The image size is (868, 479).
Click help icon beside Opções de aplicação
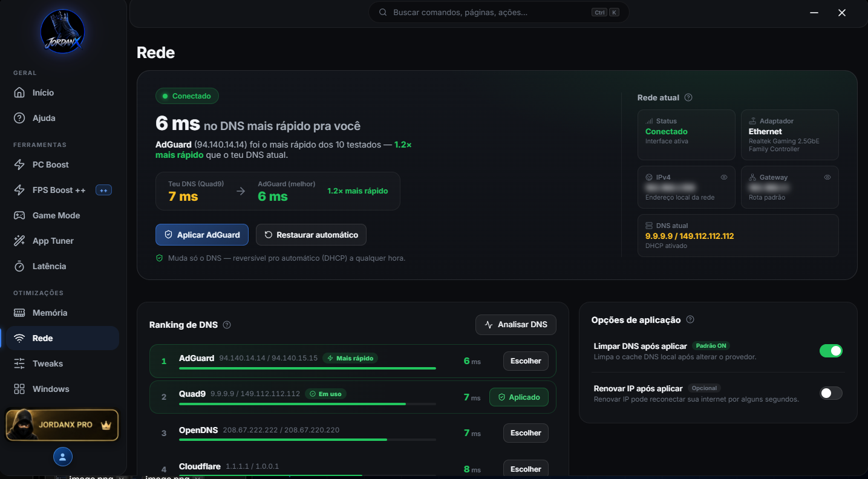(x=690, y=320)
